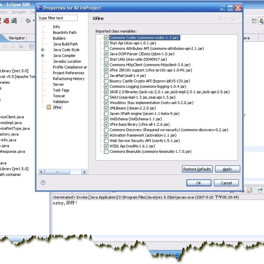The image size is (264, 264).
Task: Select Validation in properties tree
Action: [61, 102]
